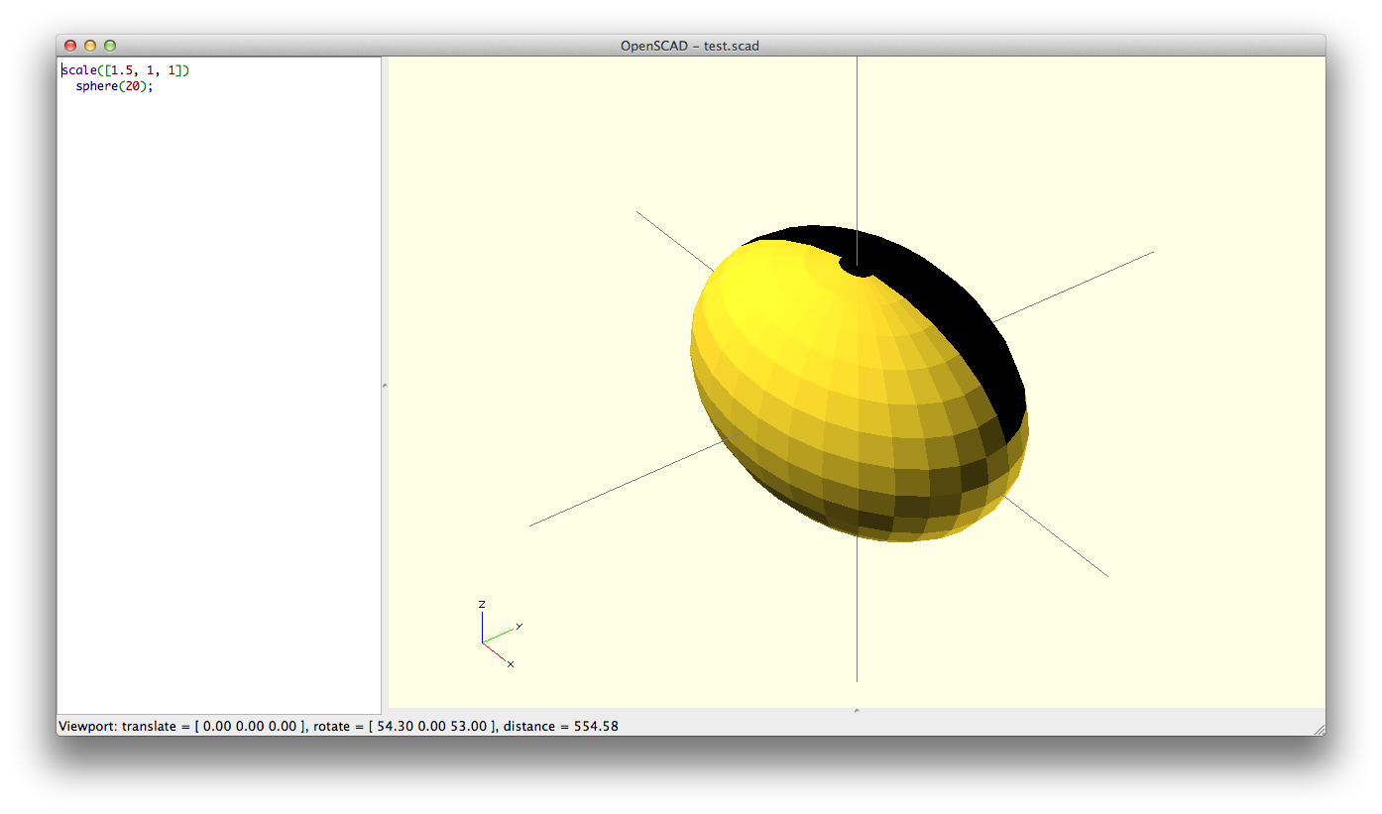Place cursor on the sphere keyword

(96, 86)
